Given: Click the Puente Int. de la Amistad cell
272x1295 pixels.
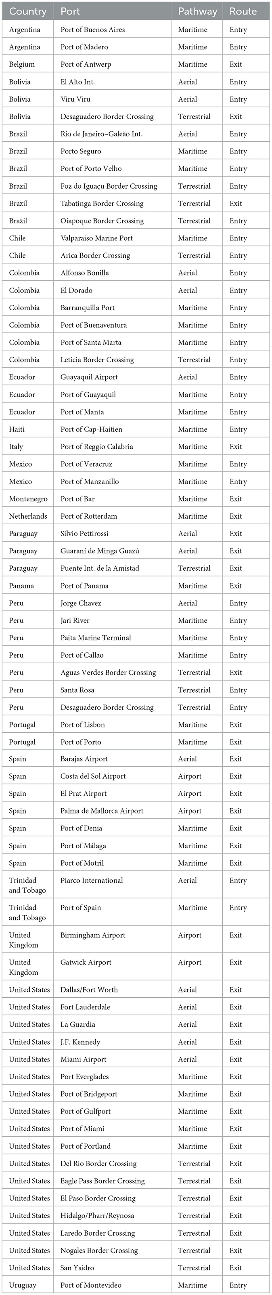Looking at the screenshot, I should click(100, 568).
